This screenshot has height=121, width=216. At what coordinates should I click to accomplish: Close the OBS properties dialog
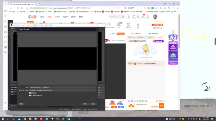[x=96, y=29]
